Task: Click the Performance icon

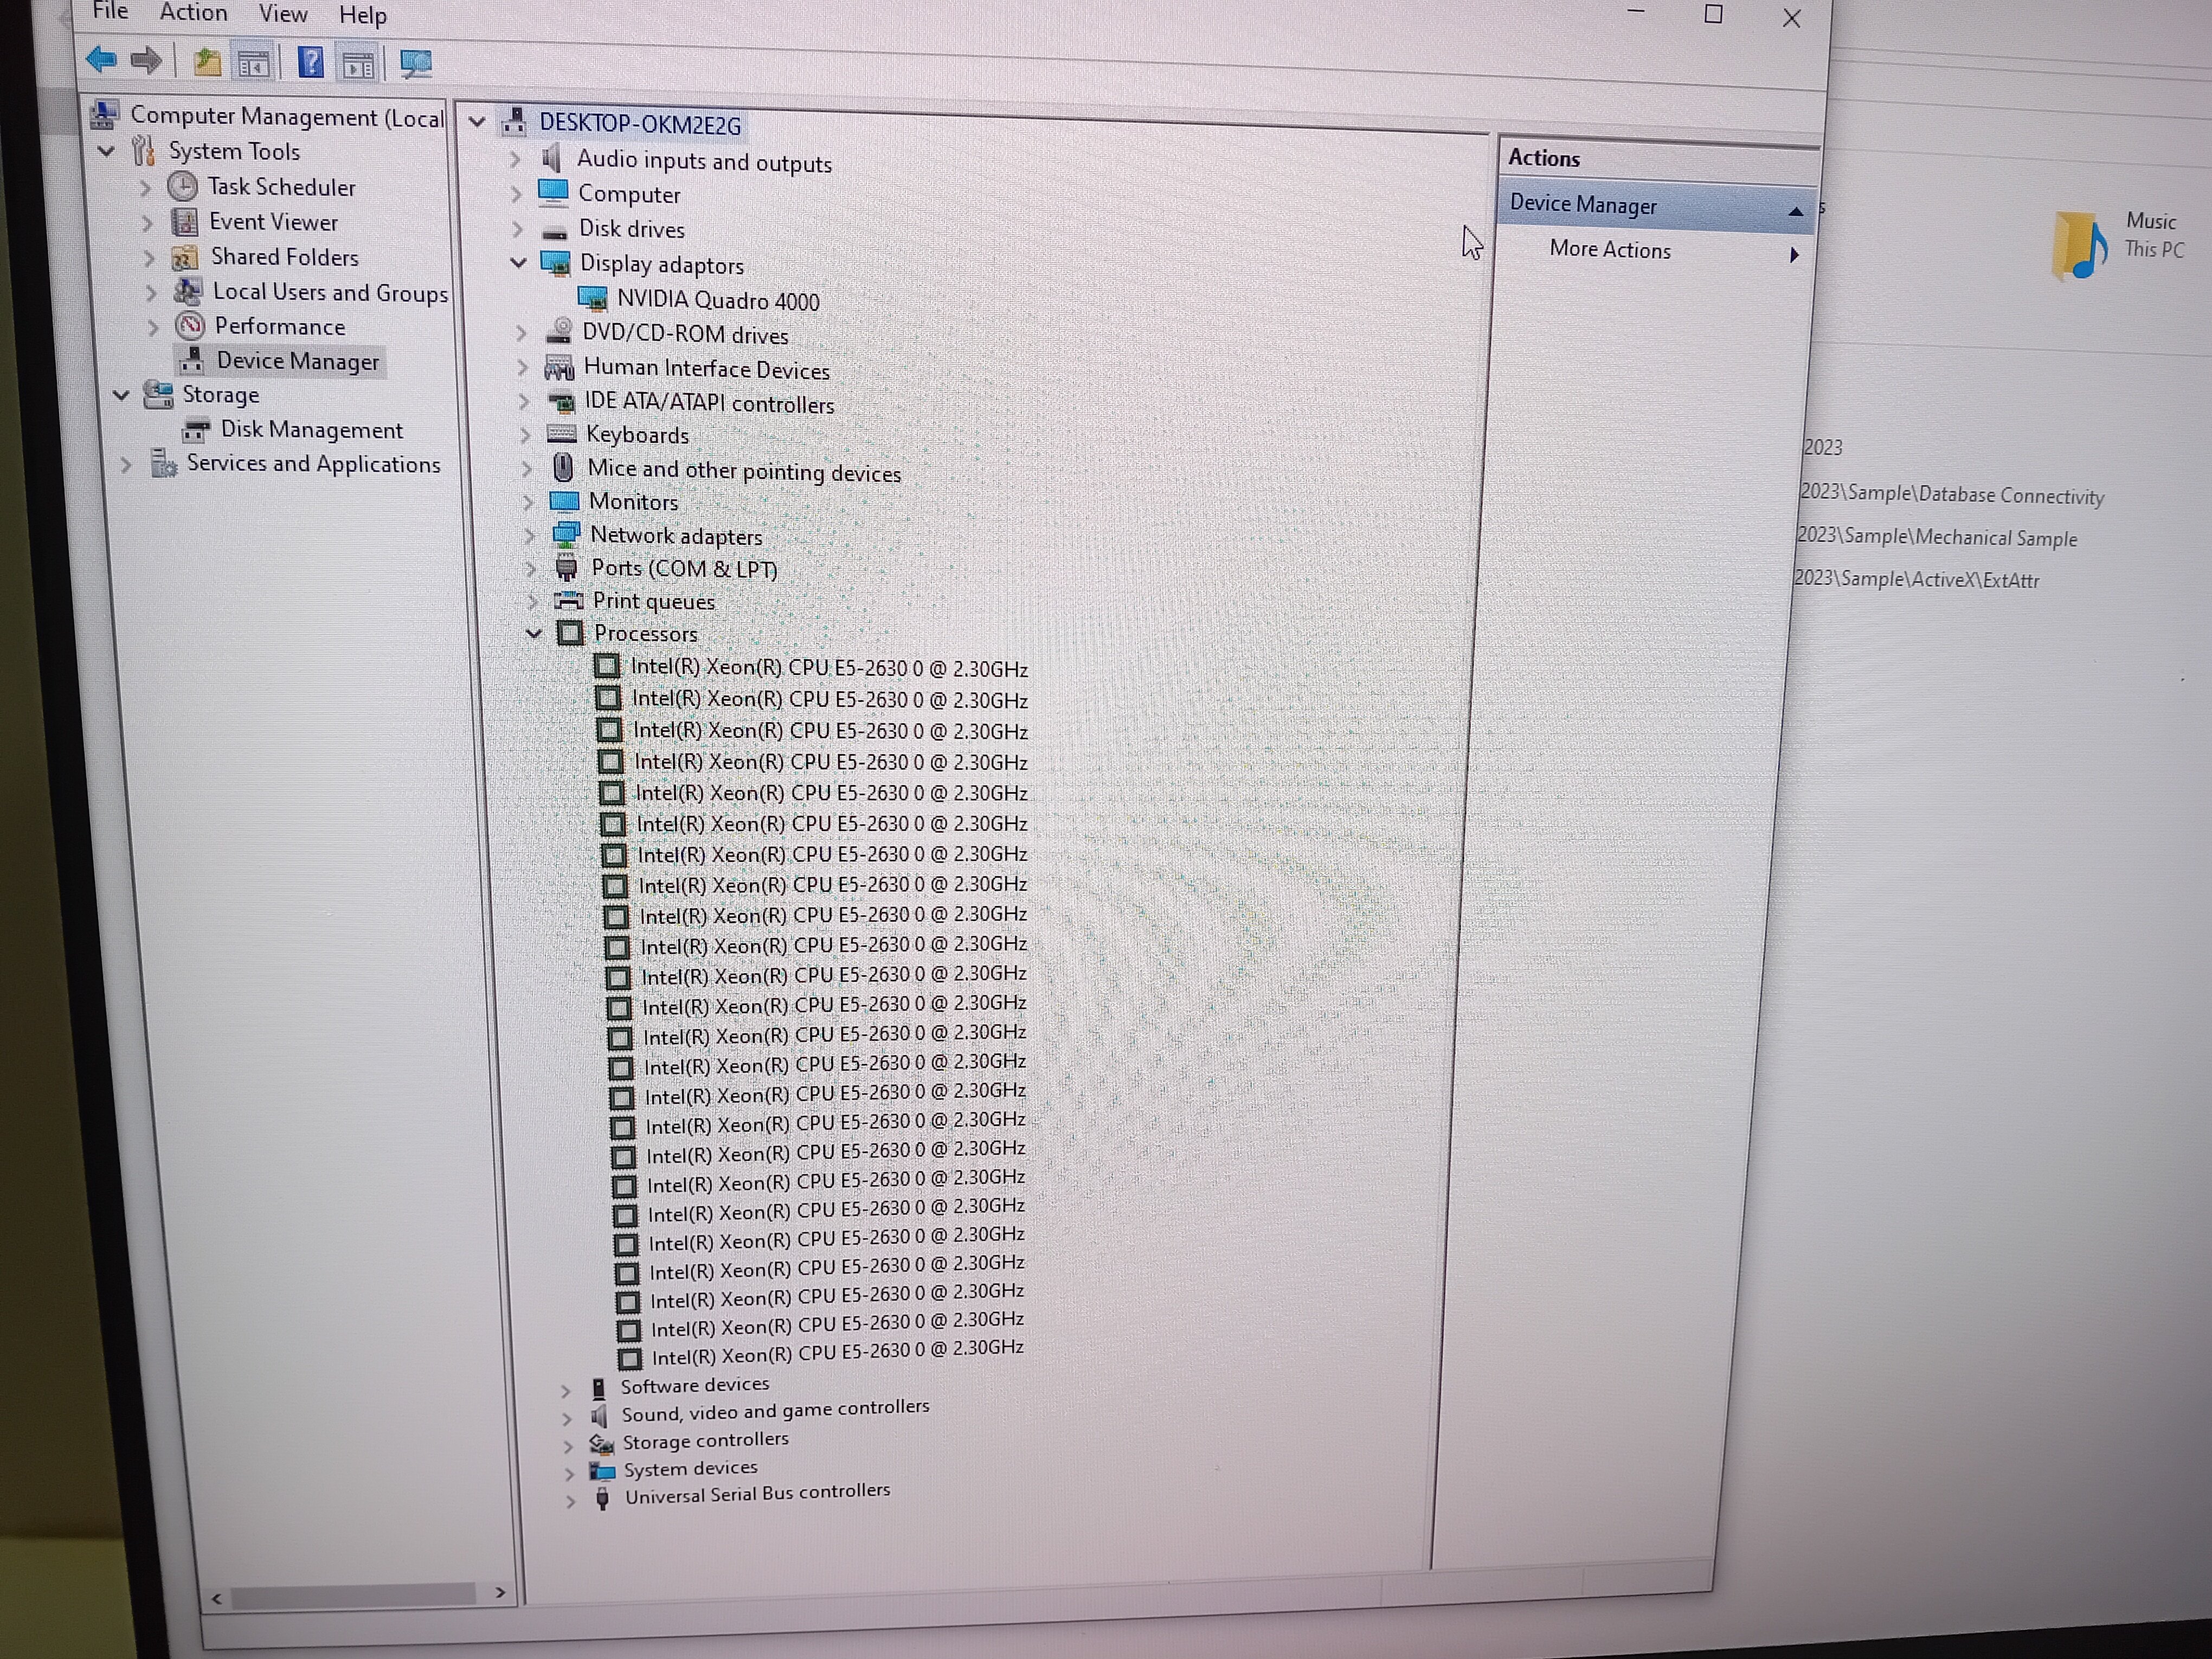Action: (x=190, y=325)
